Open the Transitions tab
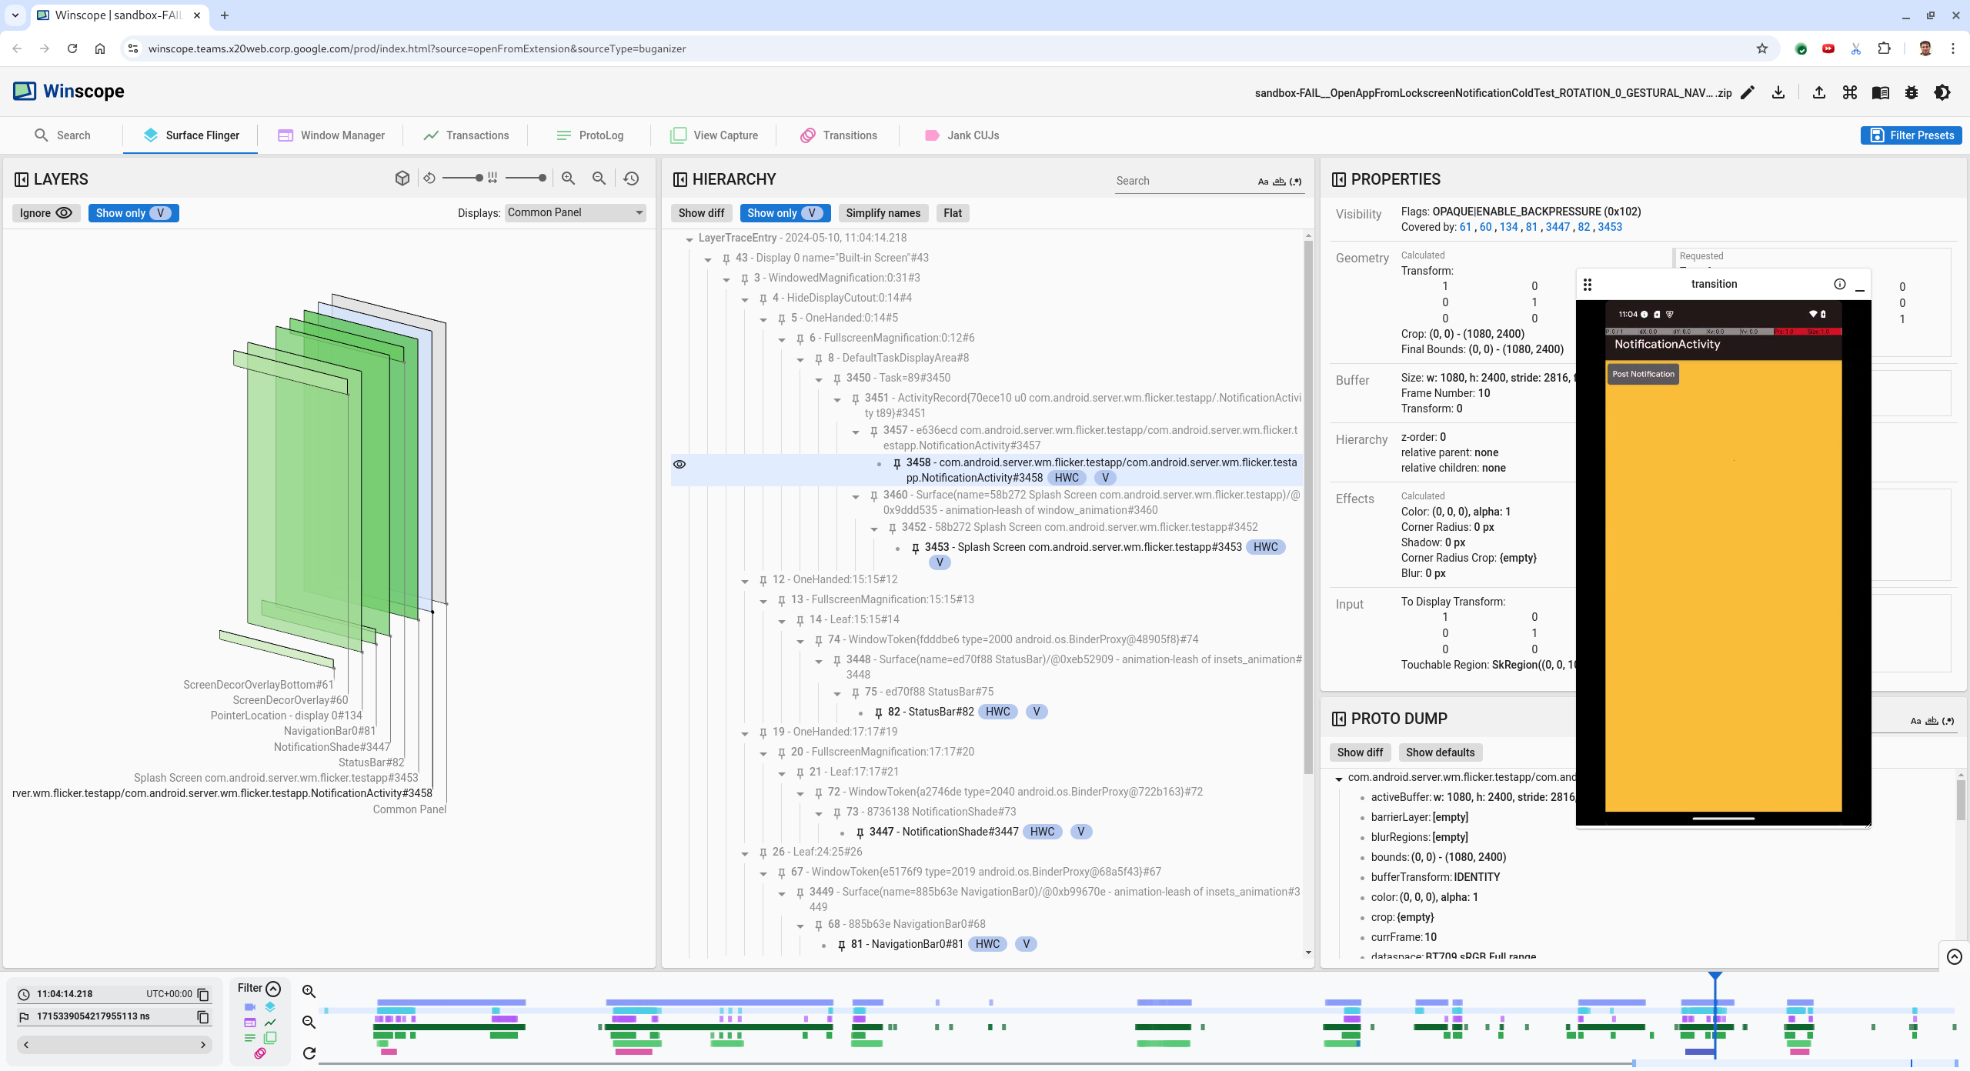Image resolution: width=1970 pixels, height=1071 pixels. (839, 135)
